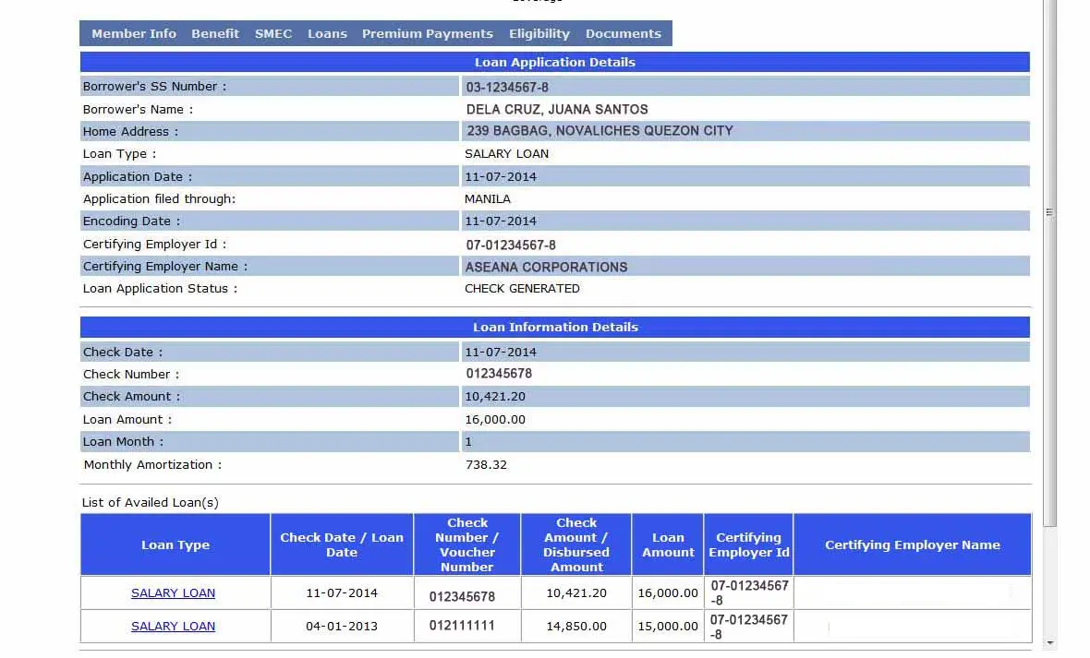Select the Check Amount label
The height and width of the screenshot is (658, 1090).
pyautogui.click(x=131, y=396)
